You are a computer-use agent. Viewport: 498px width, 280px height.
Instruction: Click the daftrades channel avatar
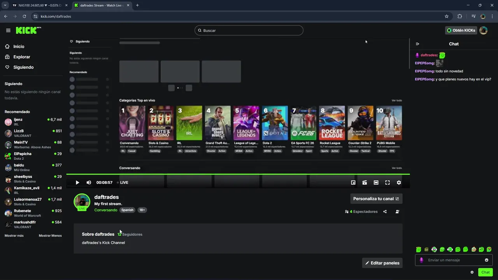point(82,202)
